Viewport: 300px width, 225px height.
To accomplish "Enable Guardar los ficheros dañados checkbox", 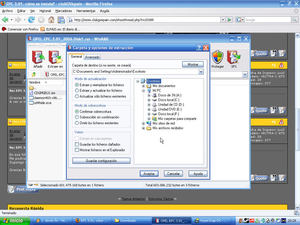I will [x=77, y=144].
